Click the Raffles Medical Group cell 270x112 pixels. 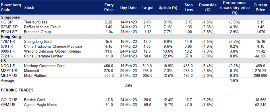[42, 27]
